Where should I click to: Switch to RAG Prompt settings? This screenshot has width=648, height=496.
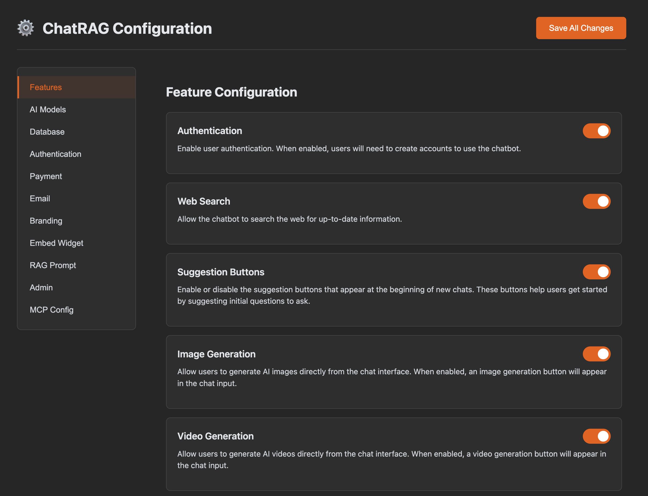coord(76,265)
